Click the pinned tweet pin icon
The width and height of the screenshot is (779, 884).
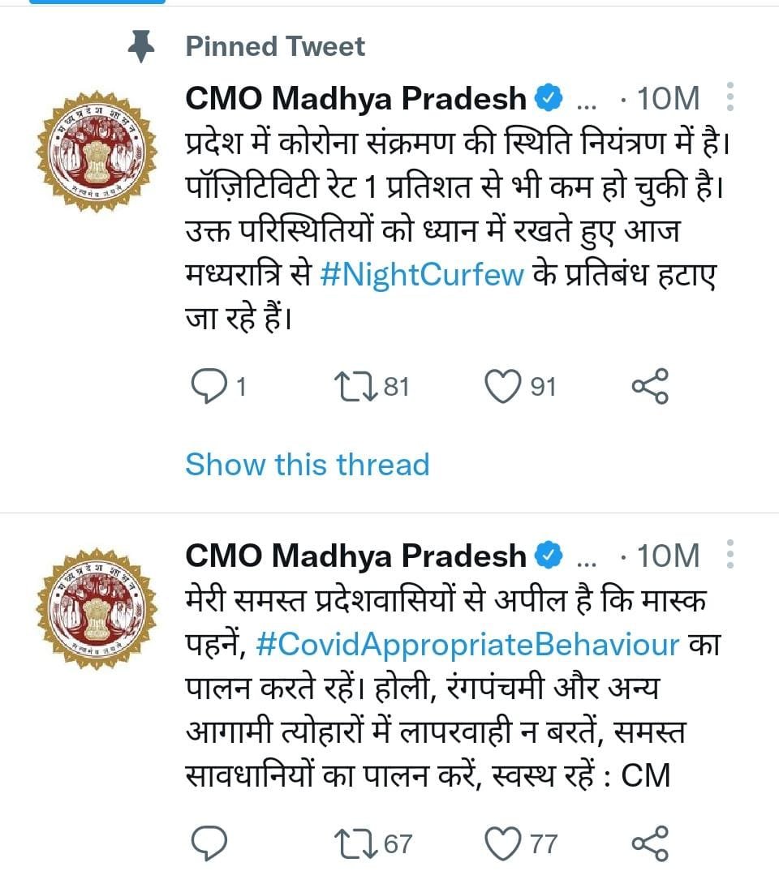click(140, 45)
